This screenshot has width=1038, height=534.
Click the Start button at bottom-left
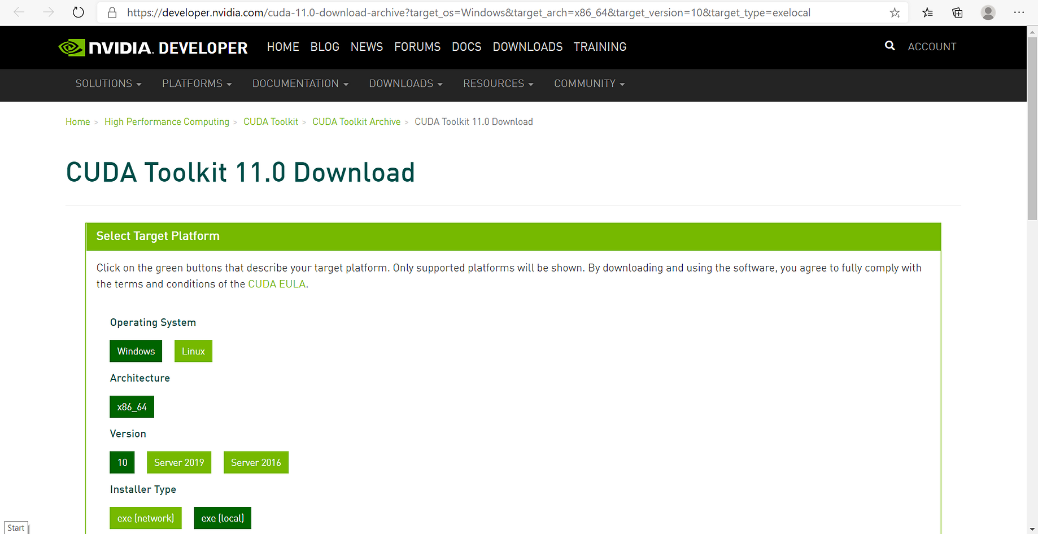[16, 528]
